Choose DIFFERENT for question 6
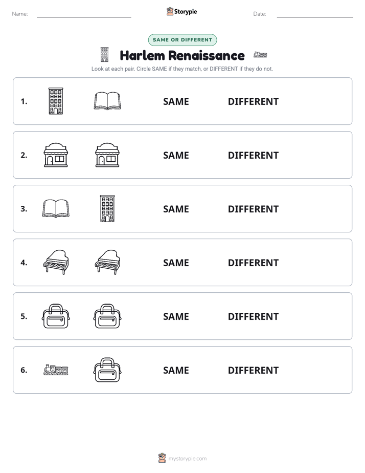Image resolution: width=365 pixels, height=473 pixels. pos(253,370)
